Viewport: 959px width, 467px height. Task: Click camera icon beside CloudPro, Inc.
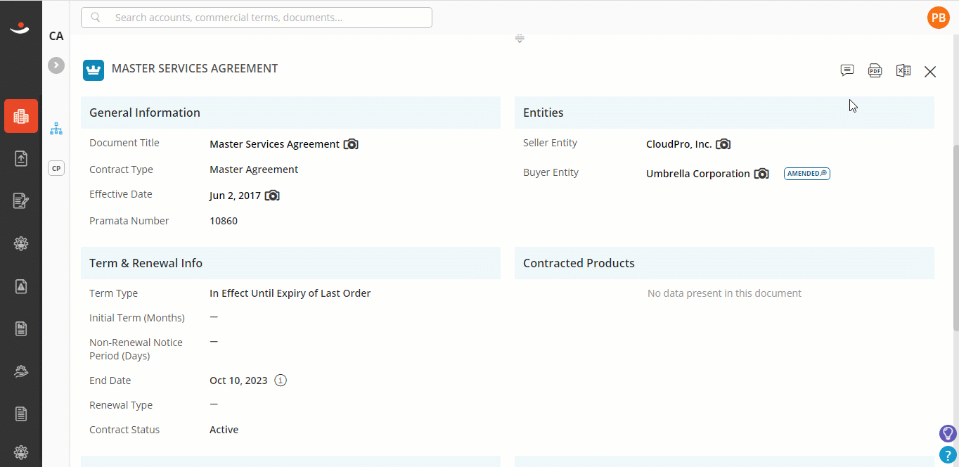[x=723, y=144]
